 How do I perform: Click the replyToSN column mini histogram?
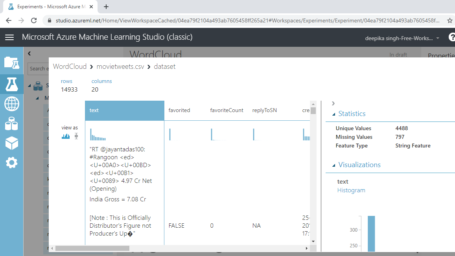tap(257, 134)
